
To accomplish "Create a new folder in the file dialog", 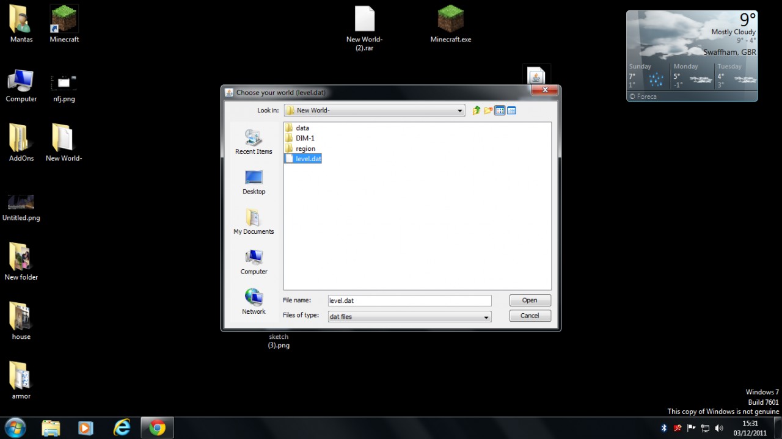I will point(488,111).
